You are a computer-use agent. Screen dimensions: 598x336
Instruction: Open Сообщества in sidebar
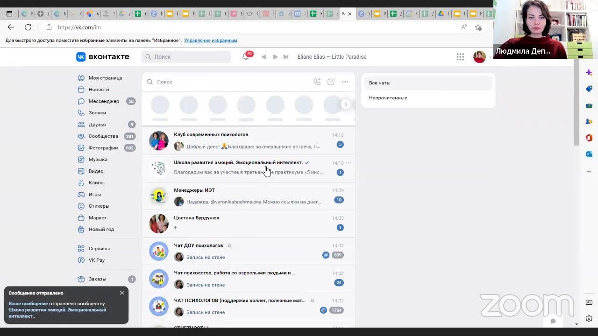(x=103, y=136)
